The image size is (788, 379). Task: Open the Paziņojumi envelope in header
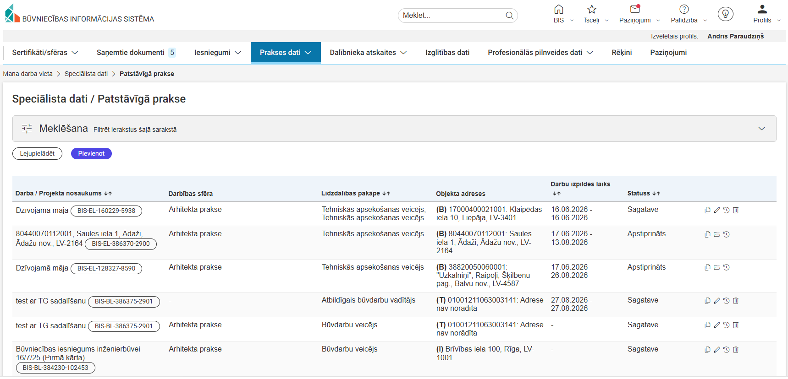[639, 14]
